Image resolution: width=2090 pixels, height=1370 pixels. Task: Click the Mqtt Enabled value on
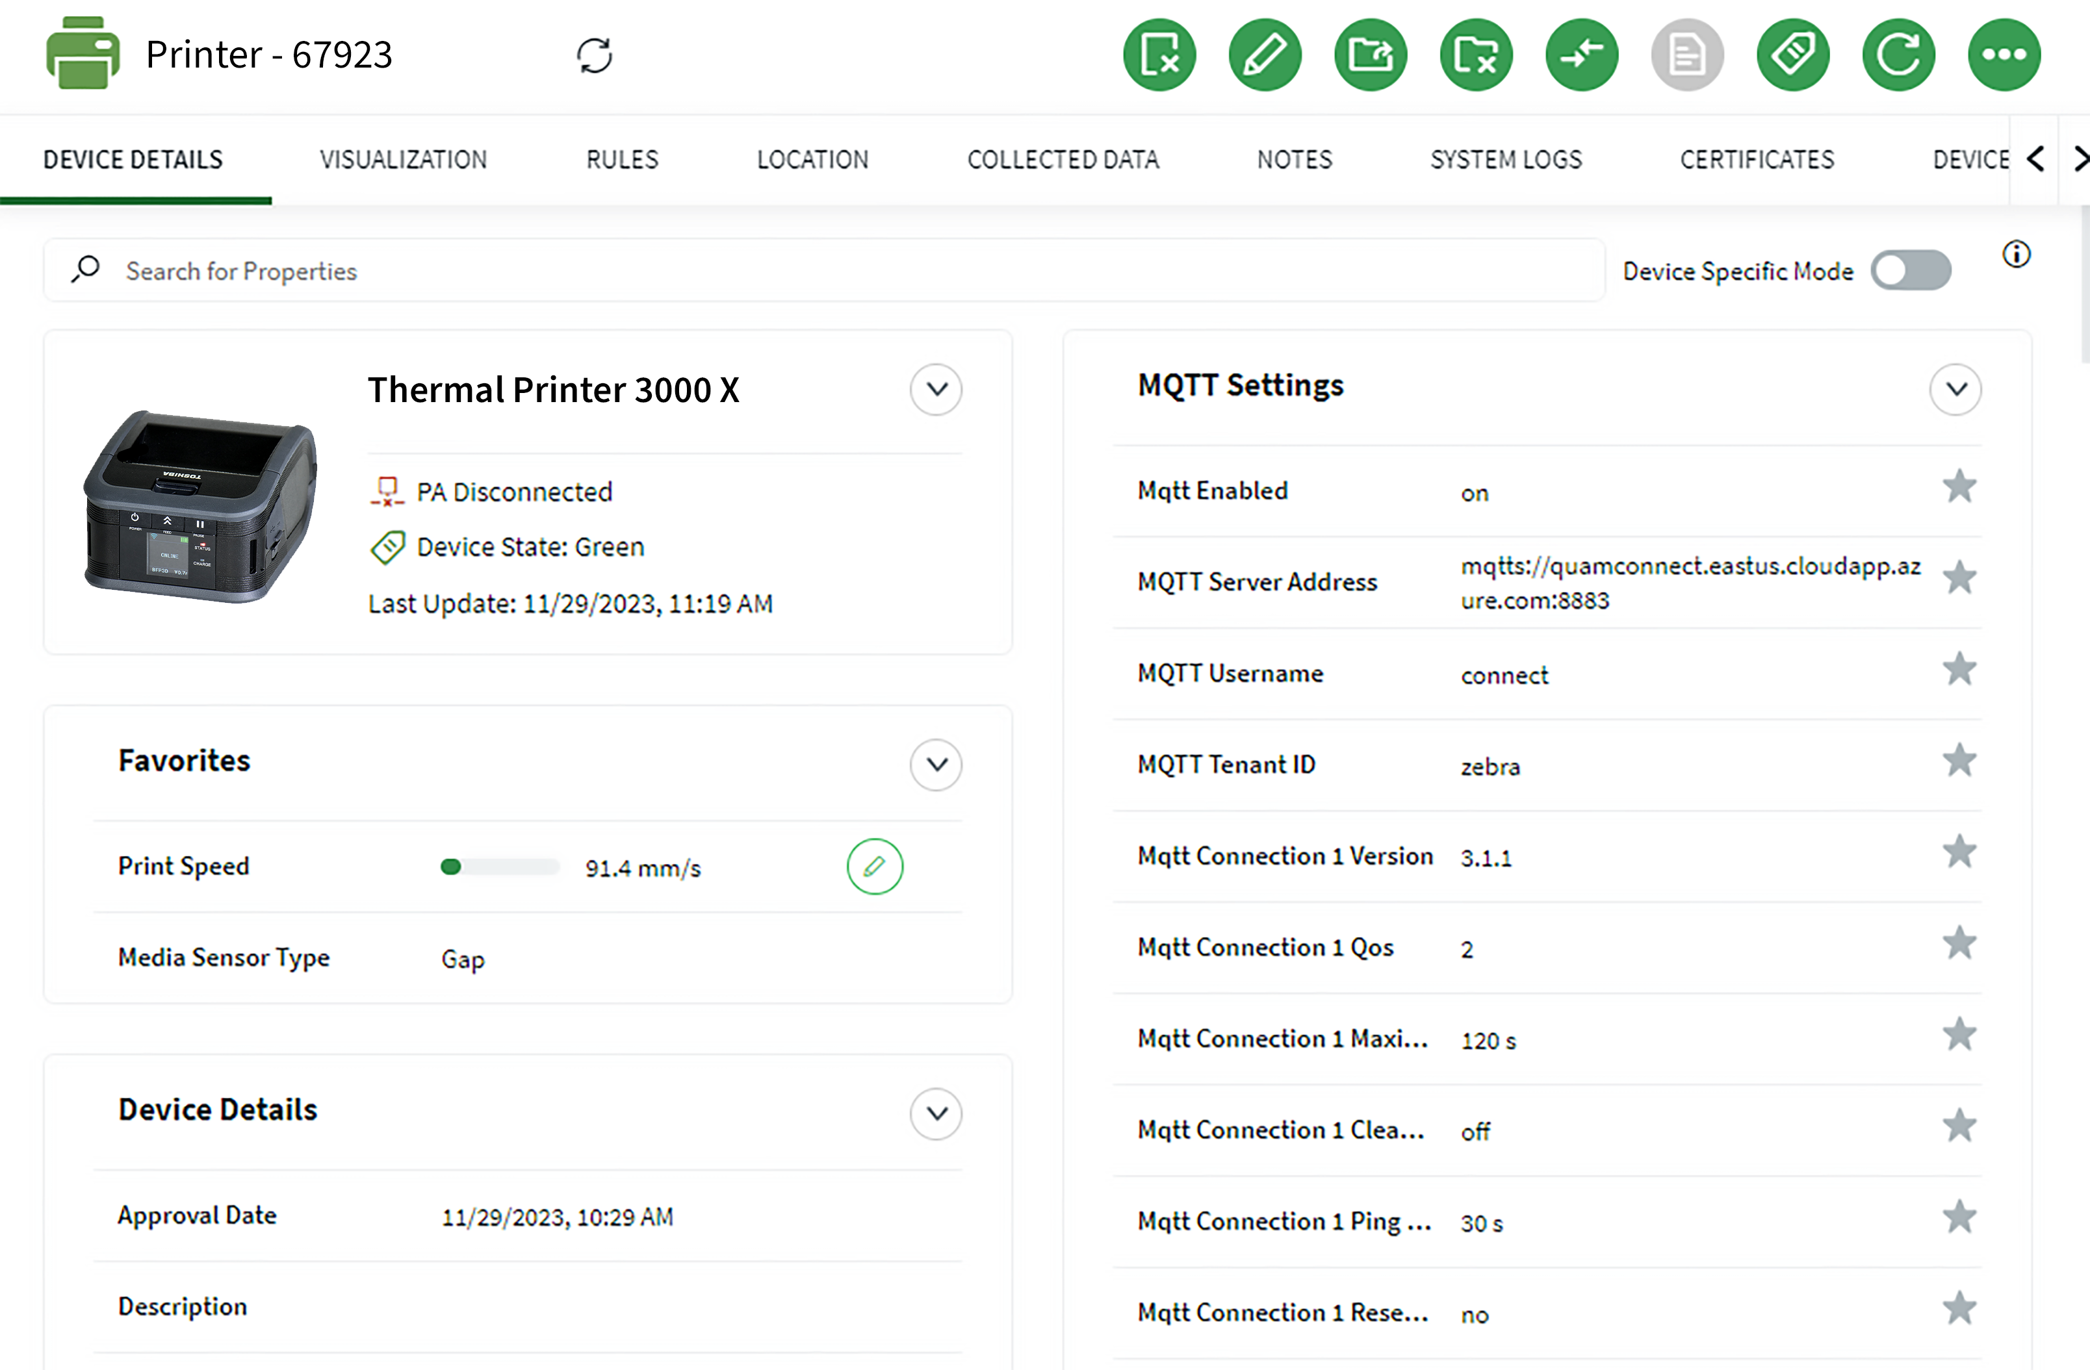pos(1475,493)
